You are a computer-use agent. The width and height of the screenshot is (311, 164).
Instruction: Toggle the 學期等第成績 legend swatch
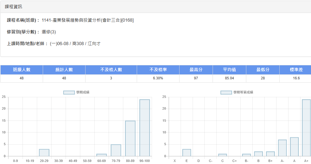(x=226, y=93)
